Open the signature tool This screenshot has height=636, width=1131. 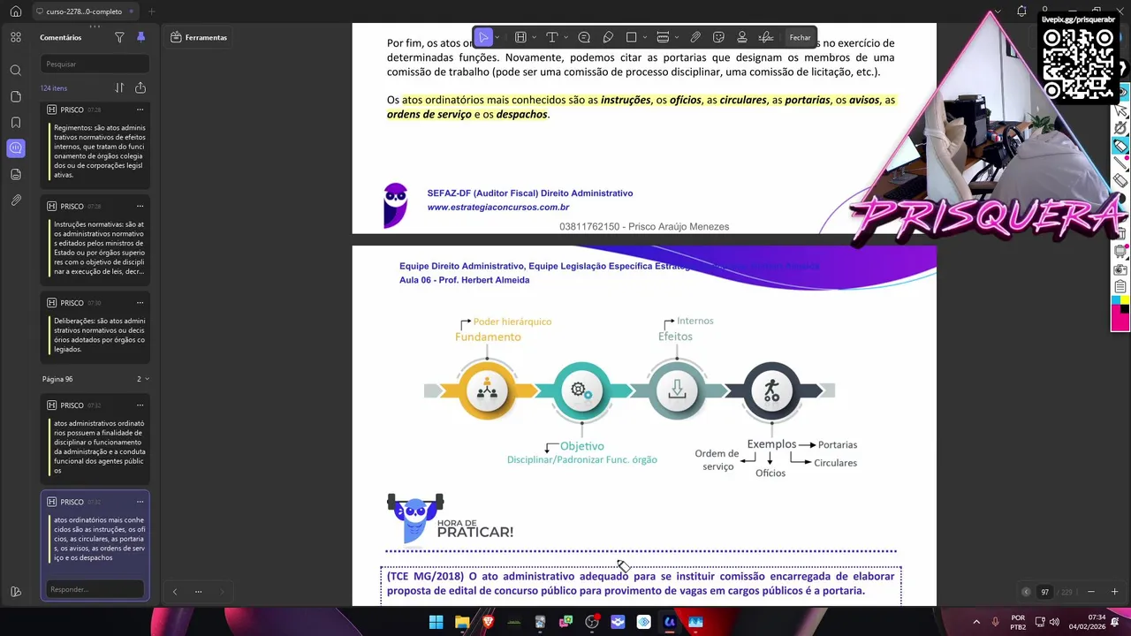click(x=766, y=37)
